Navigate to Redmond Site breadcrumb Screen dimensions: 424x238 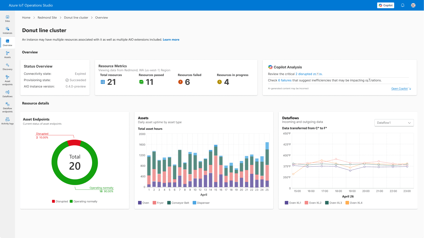coord(47,17)
